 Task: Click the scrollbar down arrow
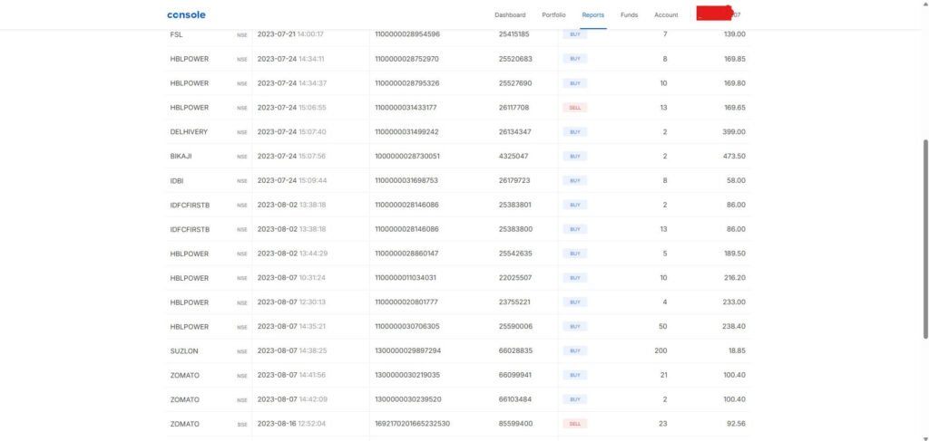(925, 438)
